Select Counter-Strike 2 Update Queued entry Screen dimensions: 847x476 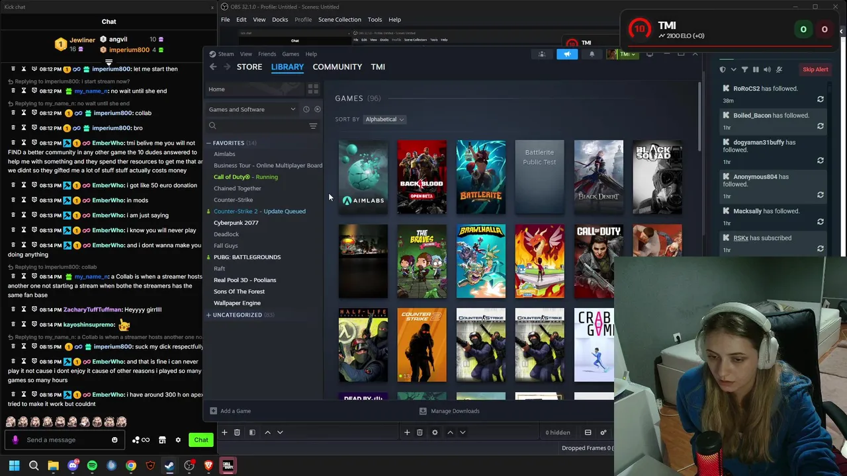259,211
